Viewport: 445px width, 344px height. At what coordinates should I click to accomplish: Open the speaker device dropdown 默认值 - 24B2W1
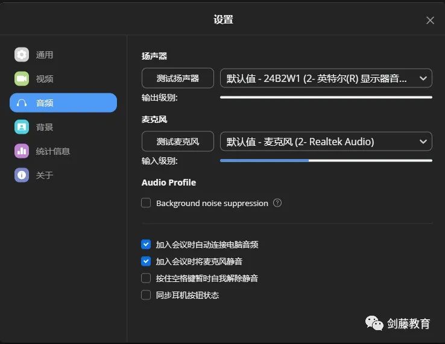(326, 78)
